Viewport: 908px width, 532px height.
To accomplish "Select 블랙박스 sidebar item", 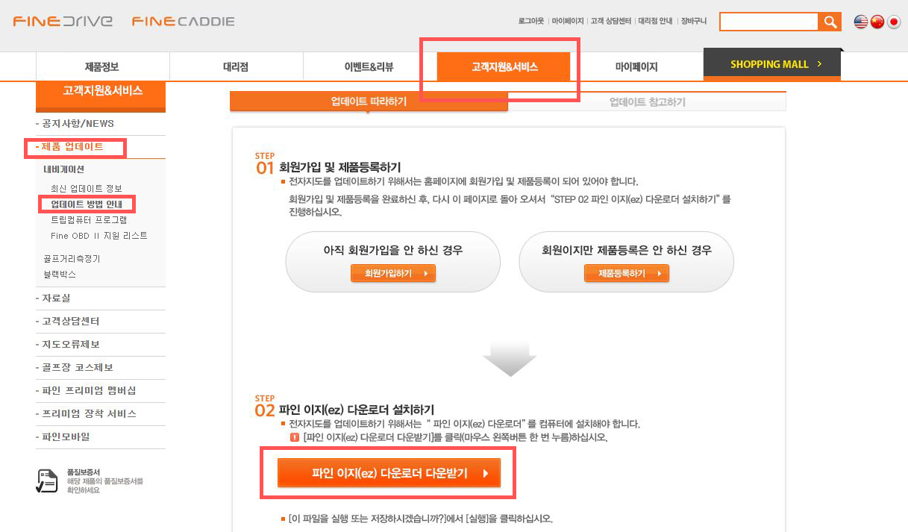I will pos(60,275).
